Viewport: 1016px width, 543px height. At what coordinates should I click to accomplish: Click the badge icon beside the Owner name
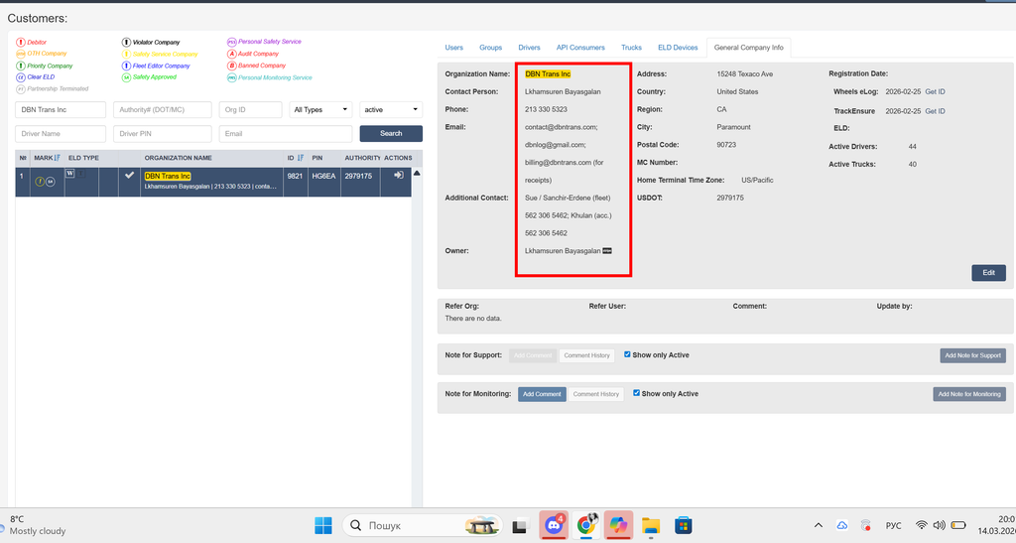point(607,251)
